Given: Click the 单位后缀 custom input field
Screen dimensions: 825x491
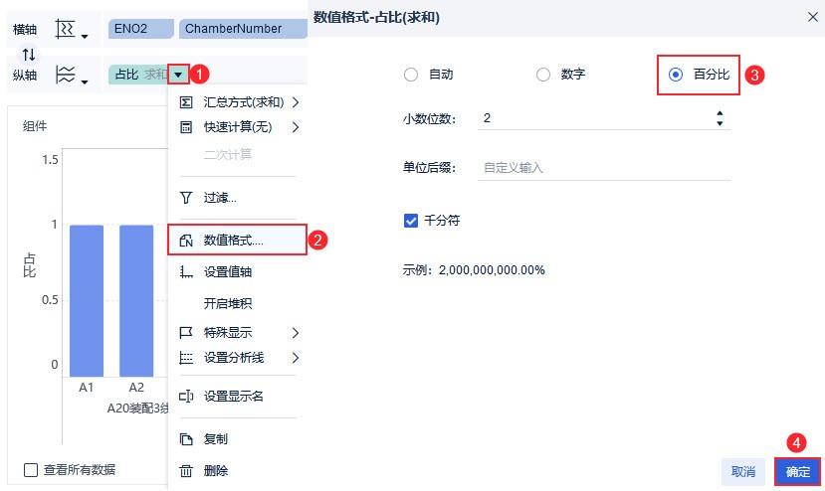Looking at the screenshot, I should tap(602, 168).
